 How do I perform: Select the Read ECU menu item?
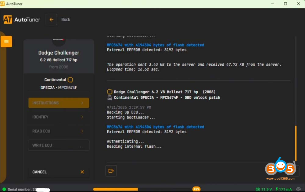[x=59, y=131]
